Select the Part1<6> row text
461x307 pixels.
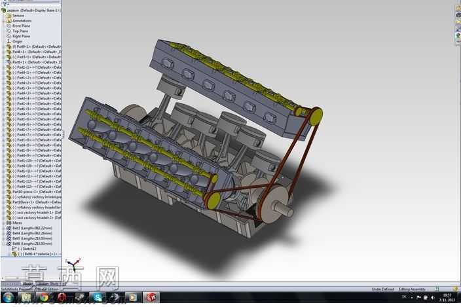click(37, 119)
